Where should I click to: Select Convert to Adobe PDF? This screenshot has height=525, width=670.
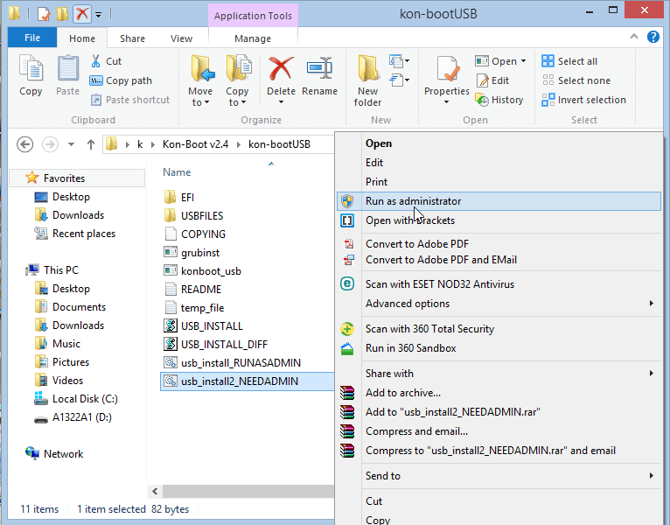pyautogui.click(x=499, y=244)
